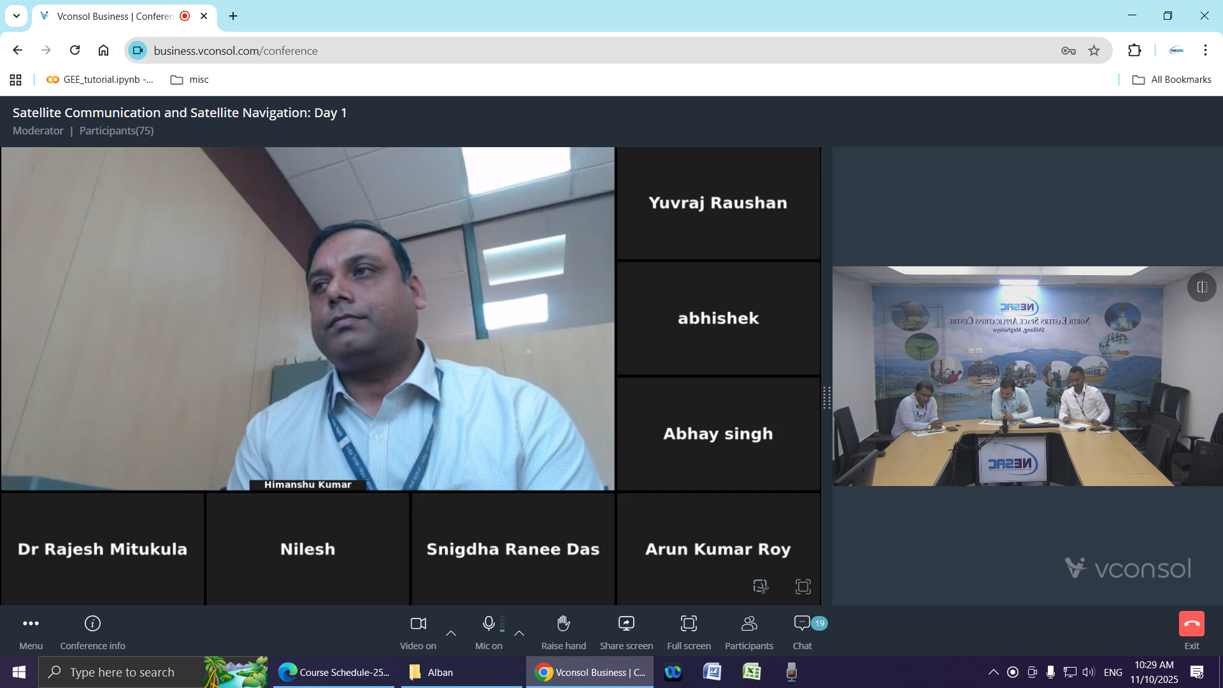
Task: Toggle the camera Video on button
Action: click(x=418, y=624)
